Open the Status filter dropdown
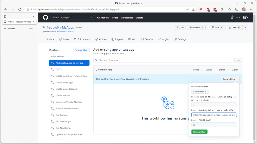The width and height of the screenshot is (257, 144). pyautogui.click(x=210, y=70)
